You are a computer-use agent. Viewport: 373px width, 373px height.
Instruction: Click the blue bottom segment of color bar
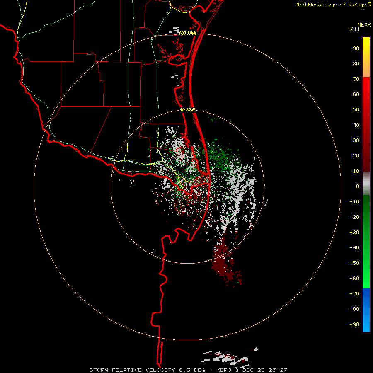pos(366,310)
